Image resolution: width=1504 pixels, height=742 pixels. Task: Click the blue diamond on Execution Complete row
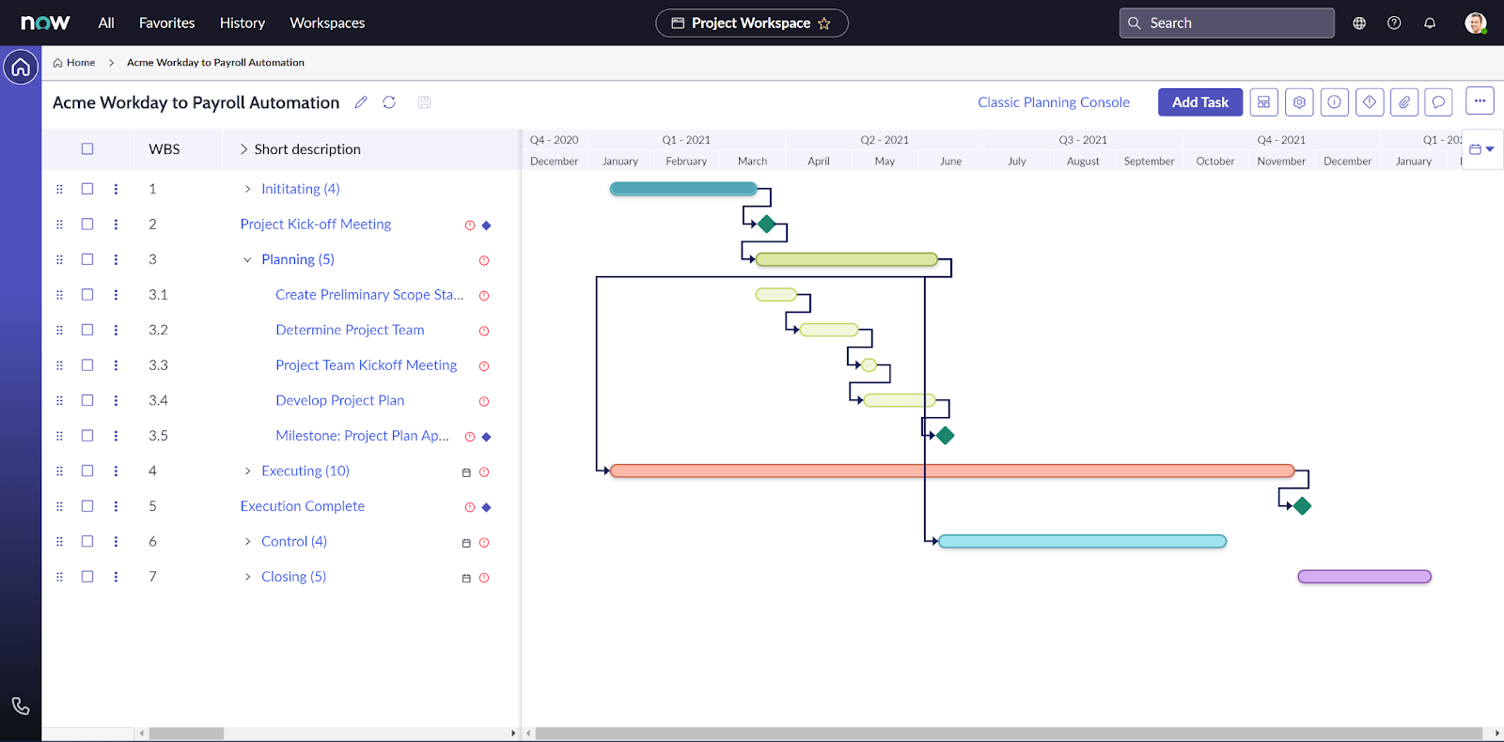(487, 507)
